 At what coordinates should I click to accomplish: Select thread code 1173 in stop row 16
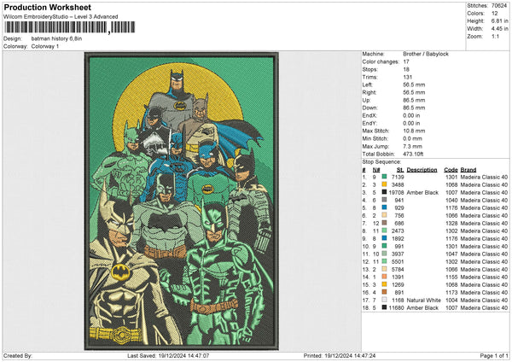(451, 292)
